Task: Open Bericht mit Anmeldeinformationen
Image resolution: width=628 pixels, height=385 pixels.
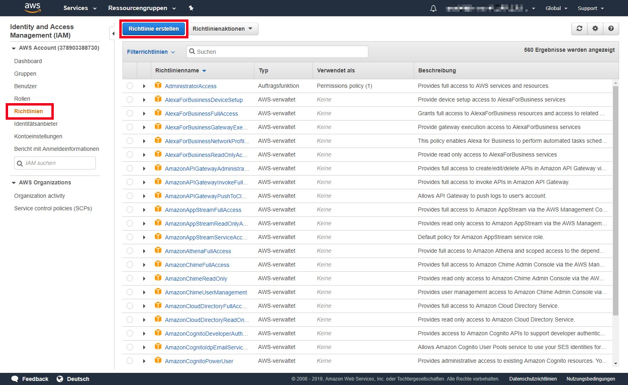Action: 57,149
